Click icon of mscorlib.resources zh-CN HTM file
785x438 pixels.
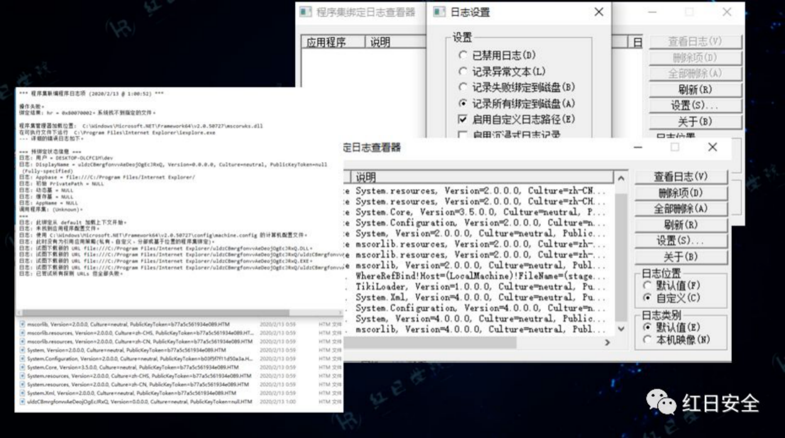pyautogui.click(x=23, y=342)
